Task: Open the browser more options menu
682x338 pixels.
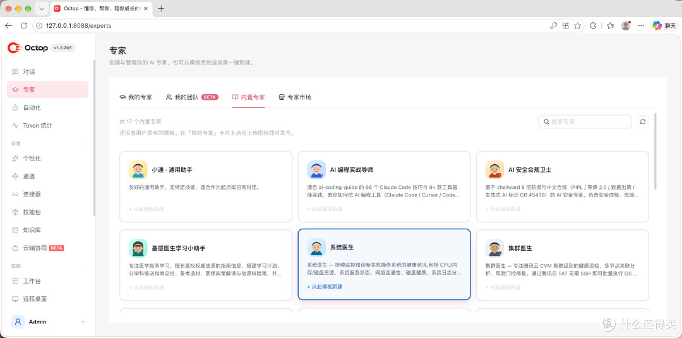Action: click(641, 26)
